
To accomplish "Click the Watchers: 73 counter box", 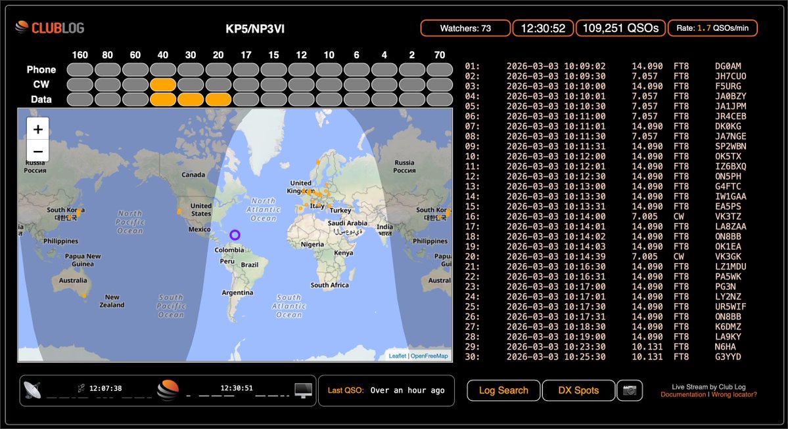I will tap(465, 28).
